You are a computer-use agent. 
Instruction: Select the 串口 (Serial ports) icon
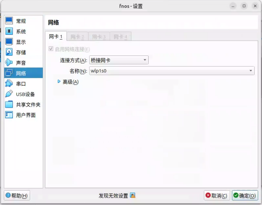(x=9, y=83)
